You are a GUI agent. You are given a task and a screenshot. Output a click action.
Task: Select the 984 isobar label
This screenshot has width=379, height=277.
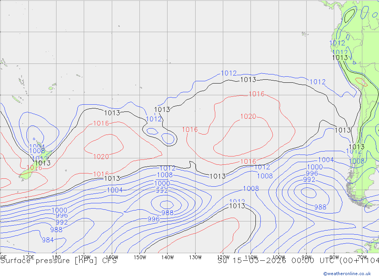48,240
